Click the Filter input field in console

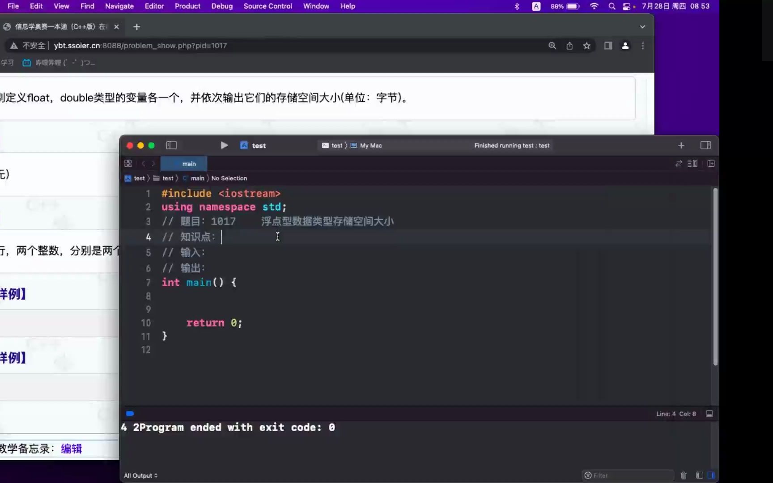click(626, 475)
